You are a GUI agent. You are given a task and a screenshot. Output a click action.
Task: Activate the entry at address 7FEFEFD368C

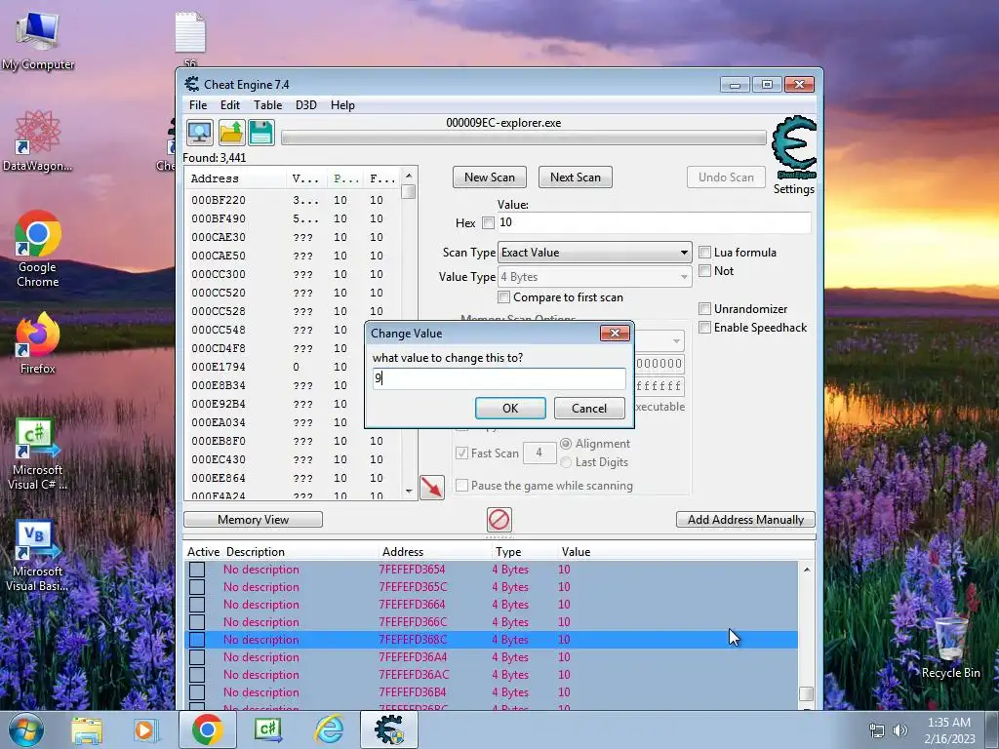point(197,640)
